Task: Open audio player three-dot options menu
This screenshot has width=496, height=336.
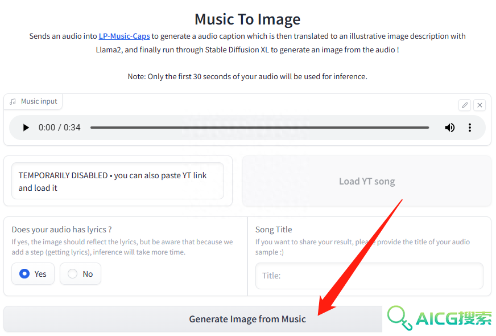Action: [470, 128]
